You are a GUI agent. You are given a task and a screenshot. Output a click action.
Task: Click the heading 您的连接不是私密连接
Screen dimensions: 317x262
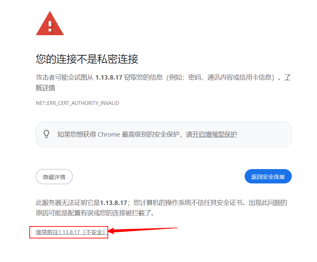[x=87, y=59]
